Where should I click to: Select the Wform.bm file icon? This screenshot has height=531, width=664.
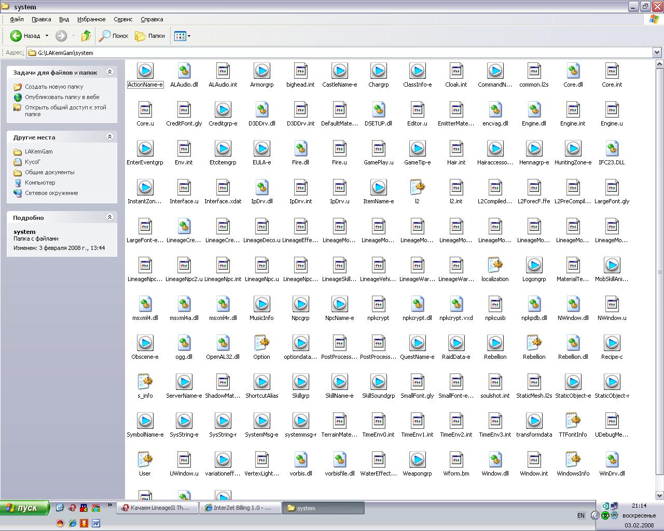(457, 459)
